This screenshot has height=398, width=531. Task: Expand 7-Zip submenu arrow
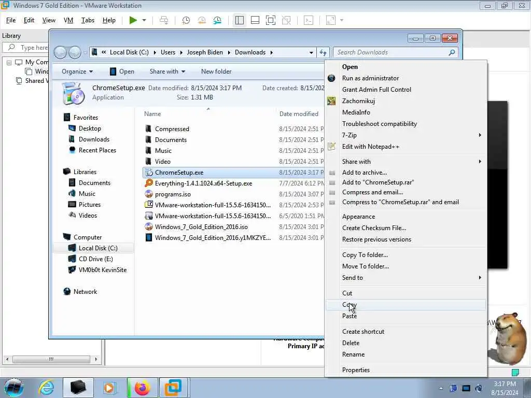(x=480, y=135)
